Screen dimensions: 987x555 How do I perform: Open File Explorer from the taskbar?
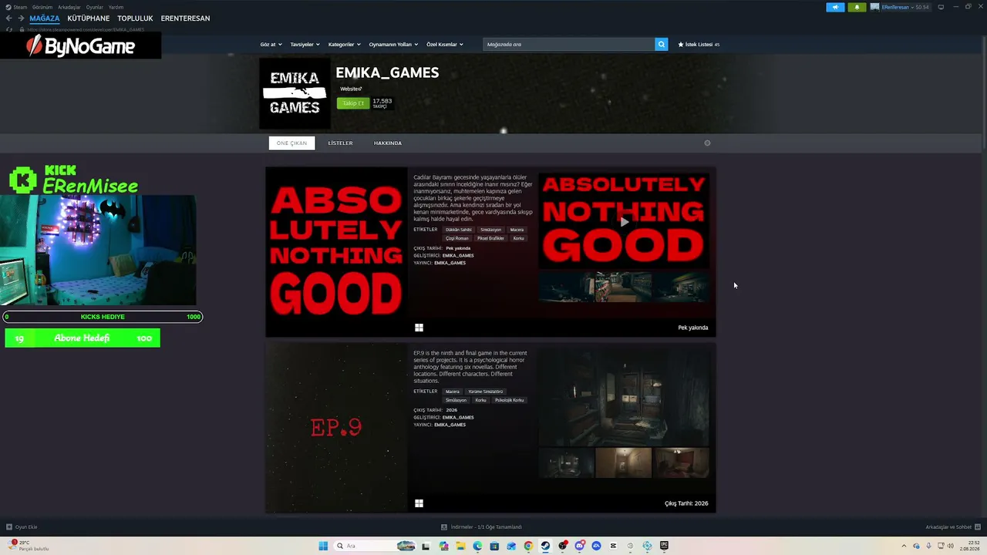coord(460,546)
